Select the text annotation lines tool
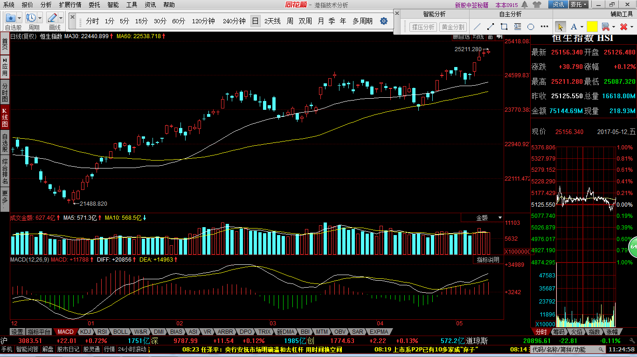 [x=518, y=27]
